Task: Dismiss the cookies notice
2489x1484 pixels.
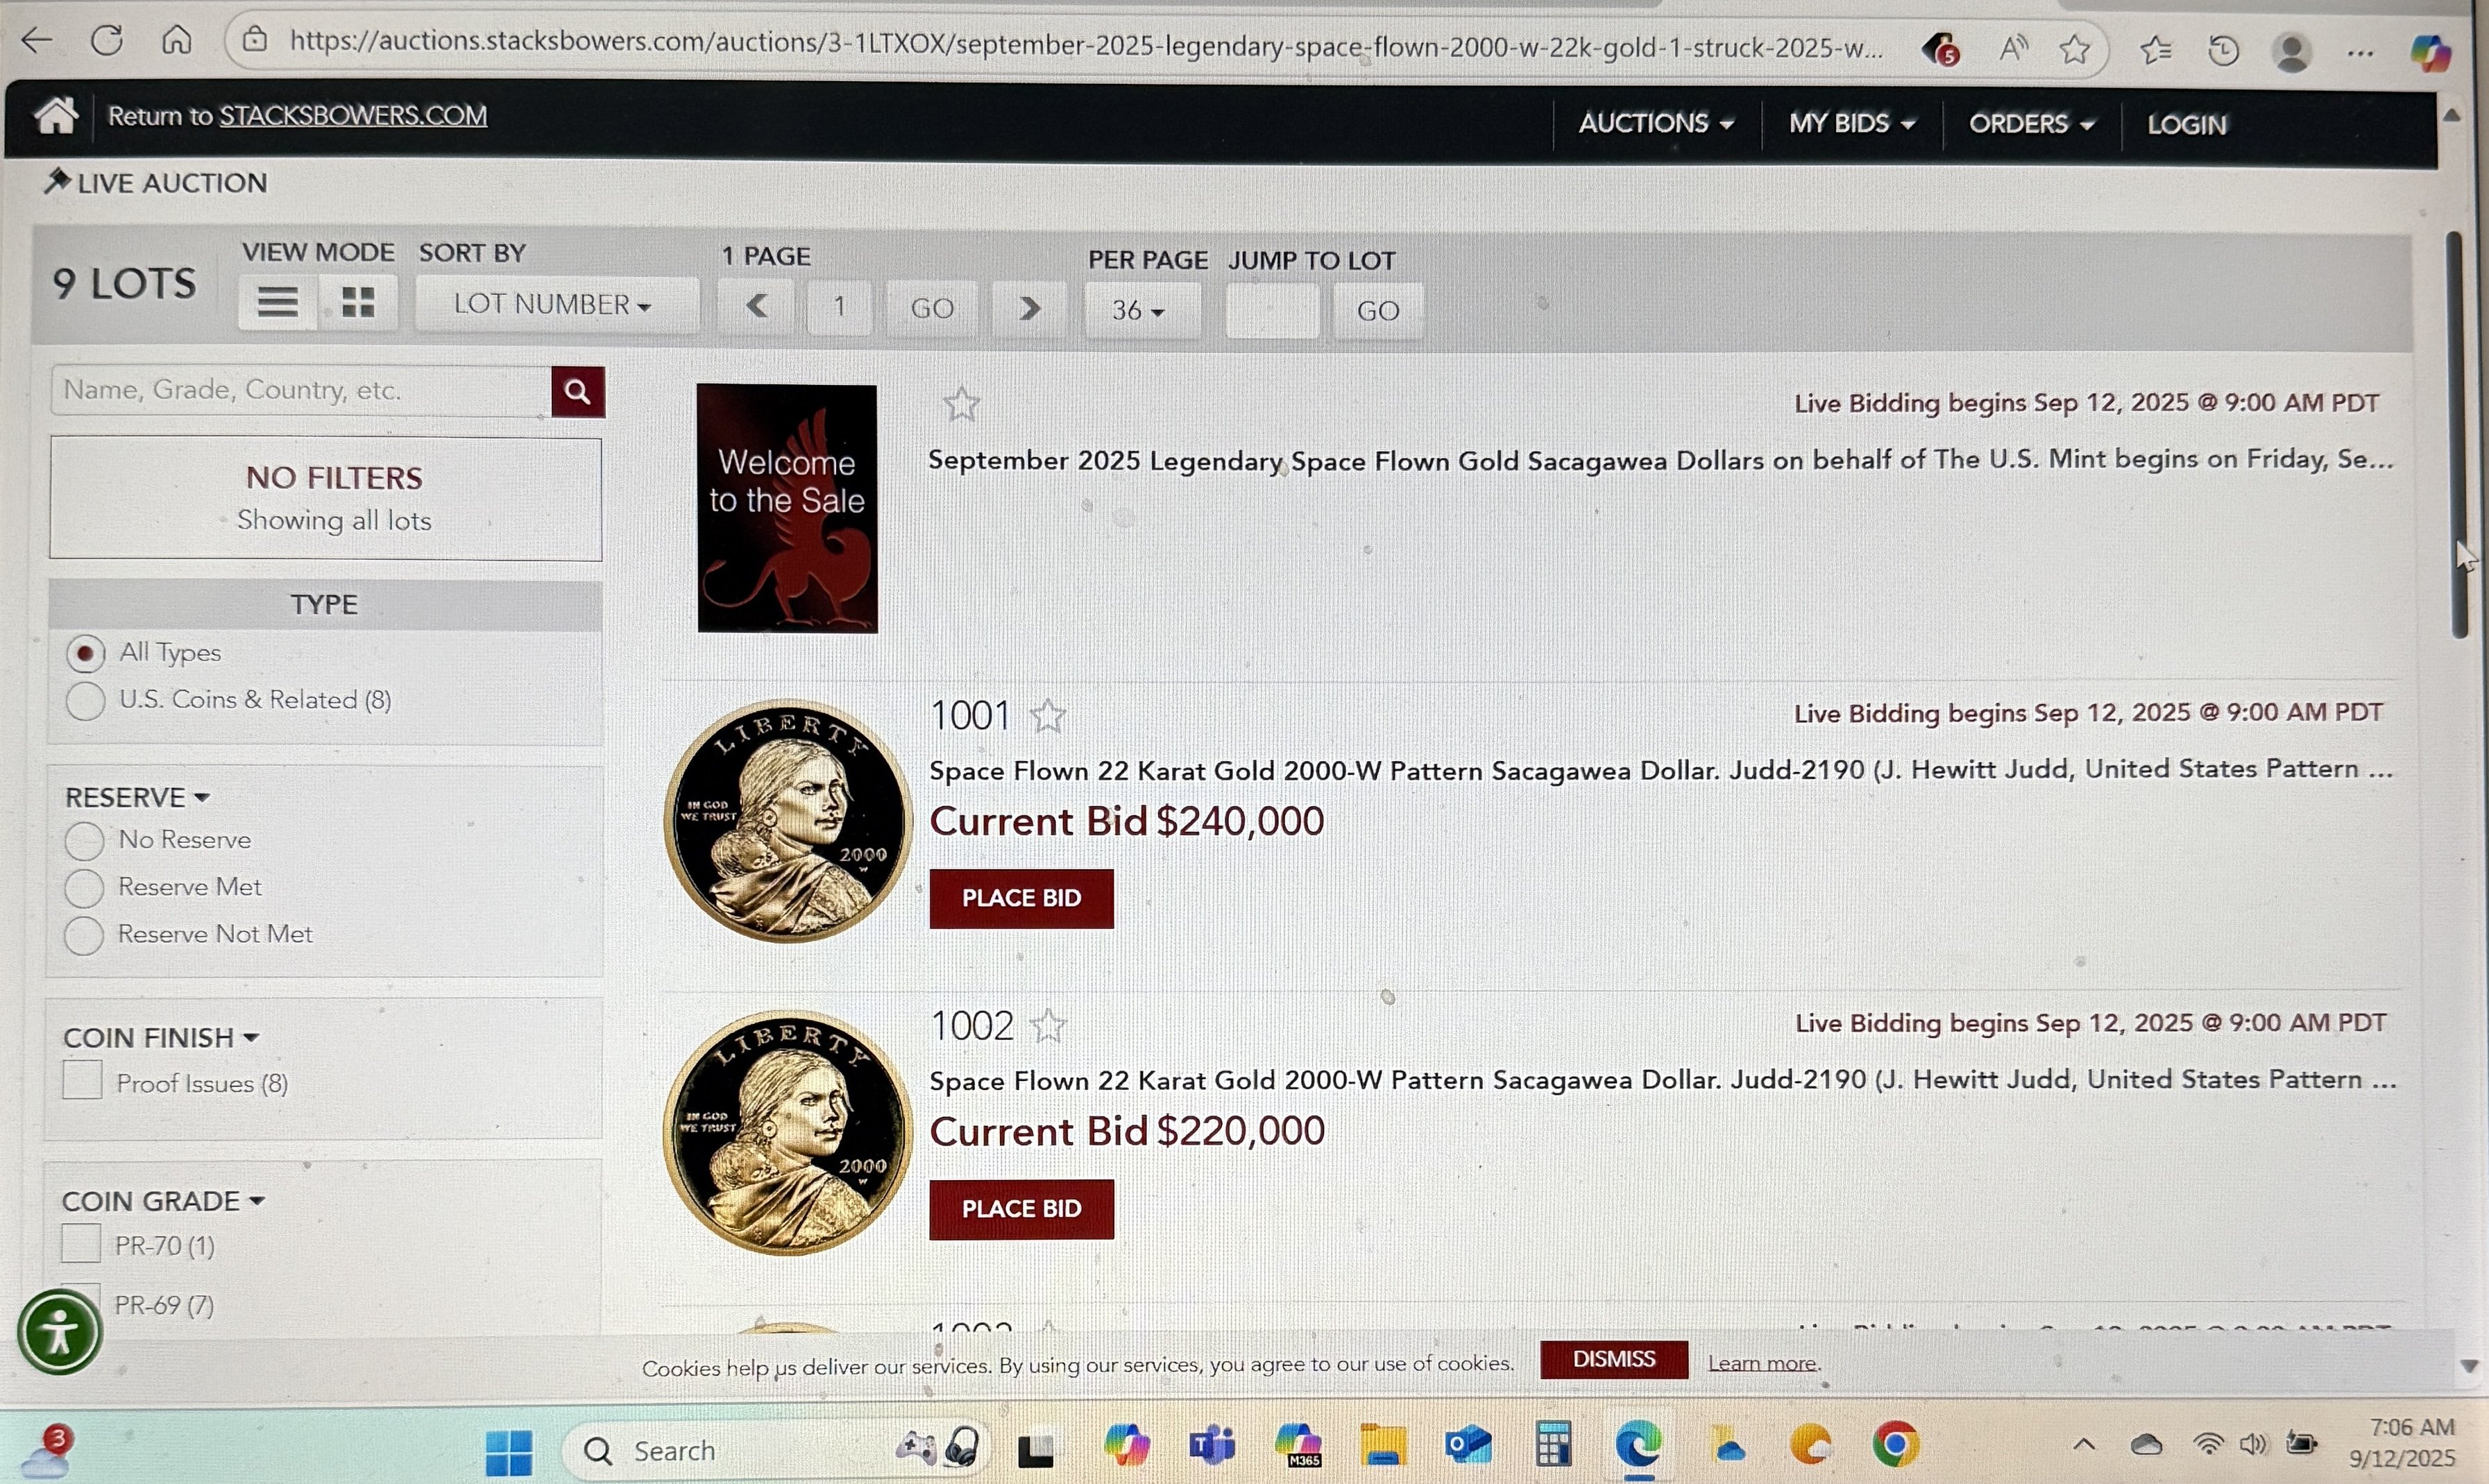Action: (1613, 1359)
